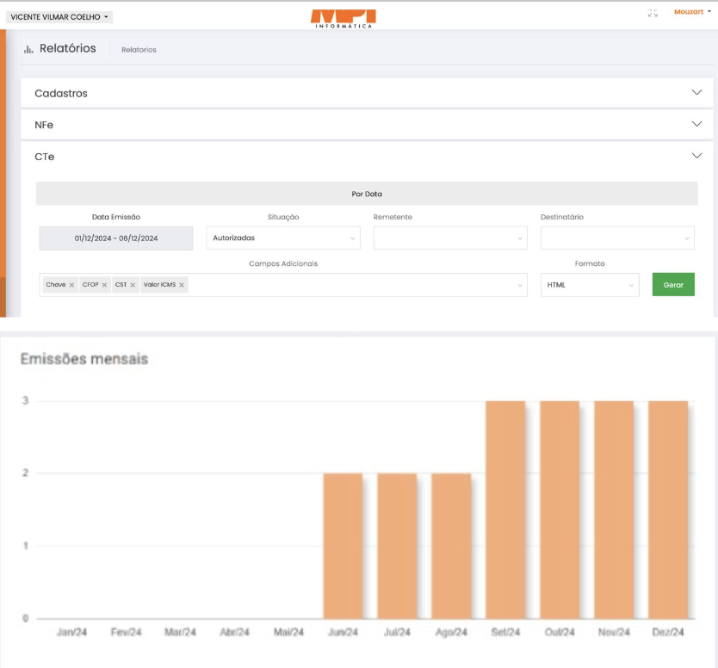
Task: Expand the NFe section
Action: pyautogui.click(x=696, y=124)
